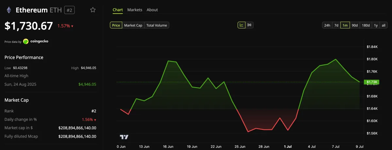Click the Ethereum diamond logo icon
Image resolution: width=392 pixels, height=150 pixels.
pos(8,10)
